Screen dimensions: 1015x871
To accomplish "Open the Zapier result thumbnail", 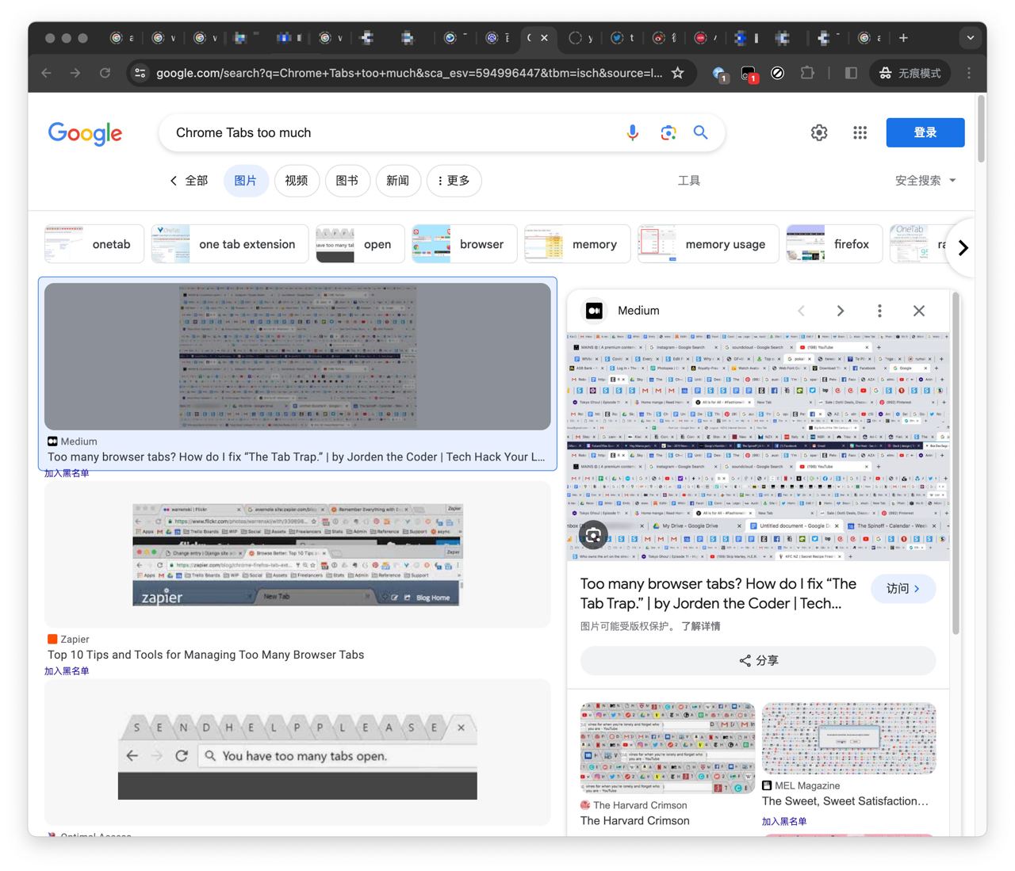I will (297, 555).
